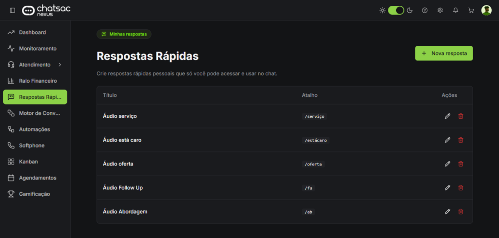Delete the Áudio Abordagem response
Image resolution: width=499 pixels, height=238 pixels.
tap(461, 212)
